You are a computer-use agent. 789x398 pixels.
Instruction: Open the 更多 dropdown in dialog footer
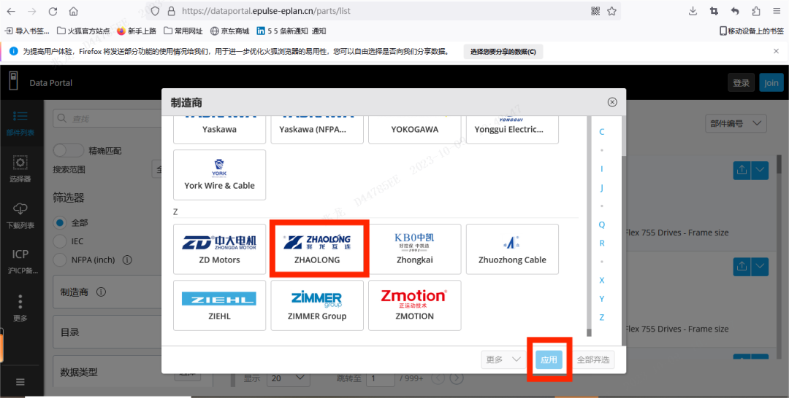pos(503,359)
